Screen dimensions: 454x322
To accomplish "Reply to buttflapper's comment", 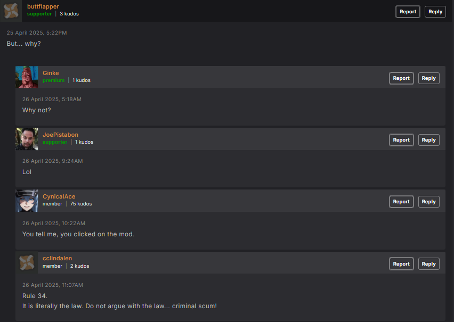I will (x=435, y=12).
